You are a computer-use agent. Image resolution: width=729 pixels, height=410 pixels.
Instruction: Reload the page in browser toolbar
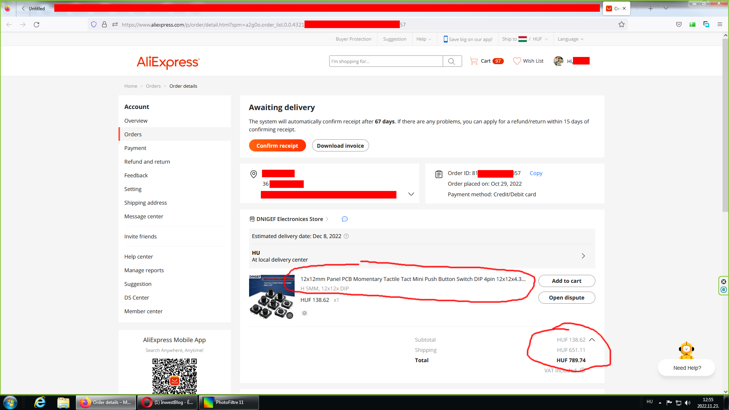tap(36, 25)
